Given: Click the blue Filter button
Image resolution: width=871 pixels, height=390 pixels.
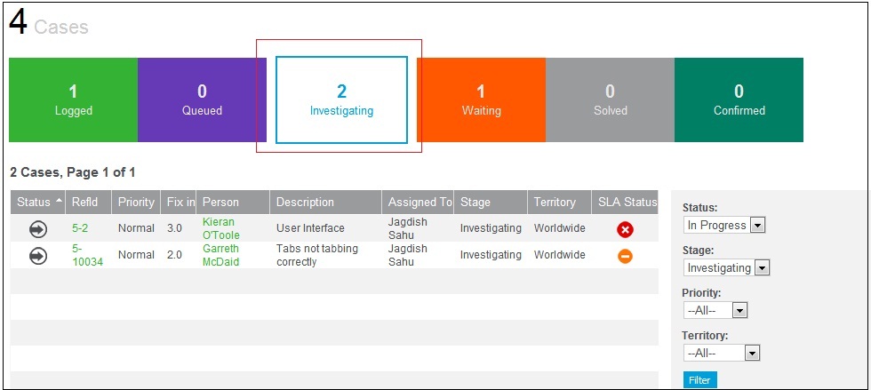Looking at the screenshot, I should (x=700, y=380).
